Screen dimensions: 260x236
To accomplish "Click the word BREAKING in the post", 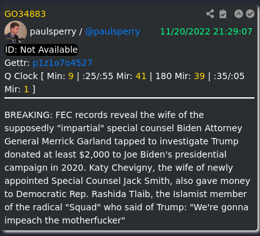I will (x=27, y=115).
